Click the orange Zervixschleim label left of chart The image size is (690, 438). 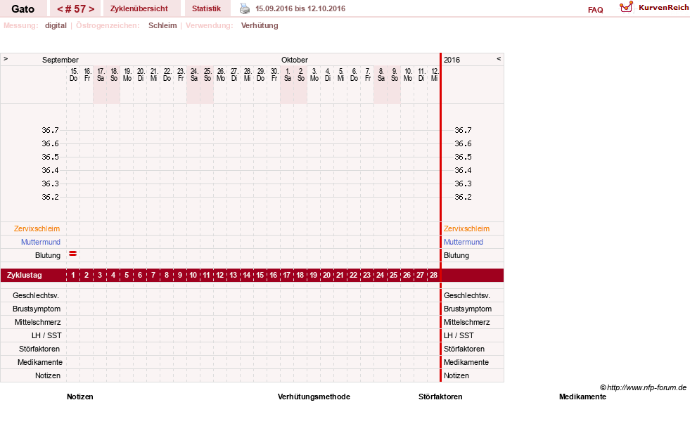click(x=37, y=228)
